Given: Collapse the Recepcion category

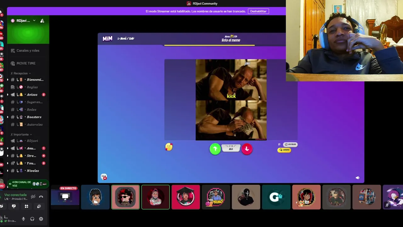Looking at the screenshot, I should click(x=20, y=73).
